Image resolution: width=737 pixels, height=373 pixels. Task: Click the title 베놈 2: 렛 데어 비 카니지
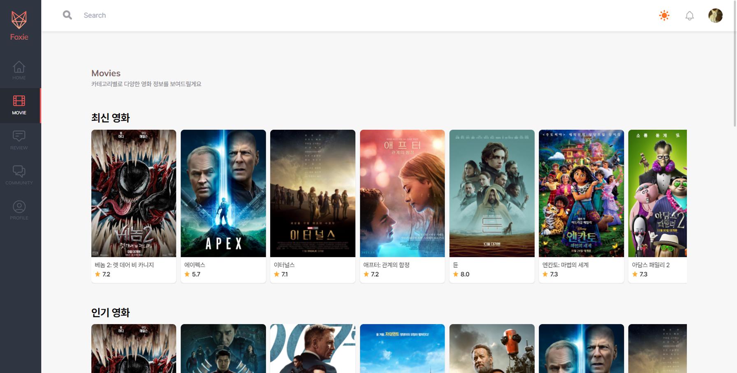click(x=124, y=265)
